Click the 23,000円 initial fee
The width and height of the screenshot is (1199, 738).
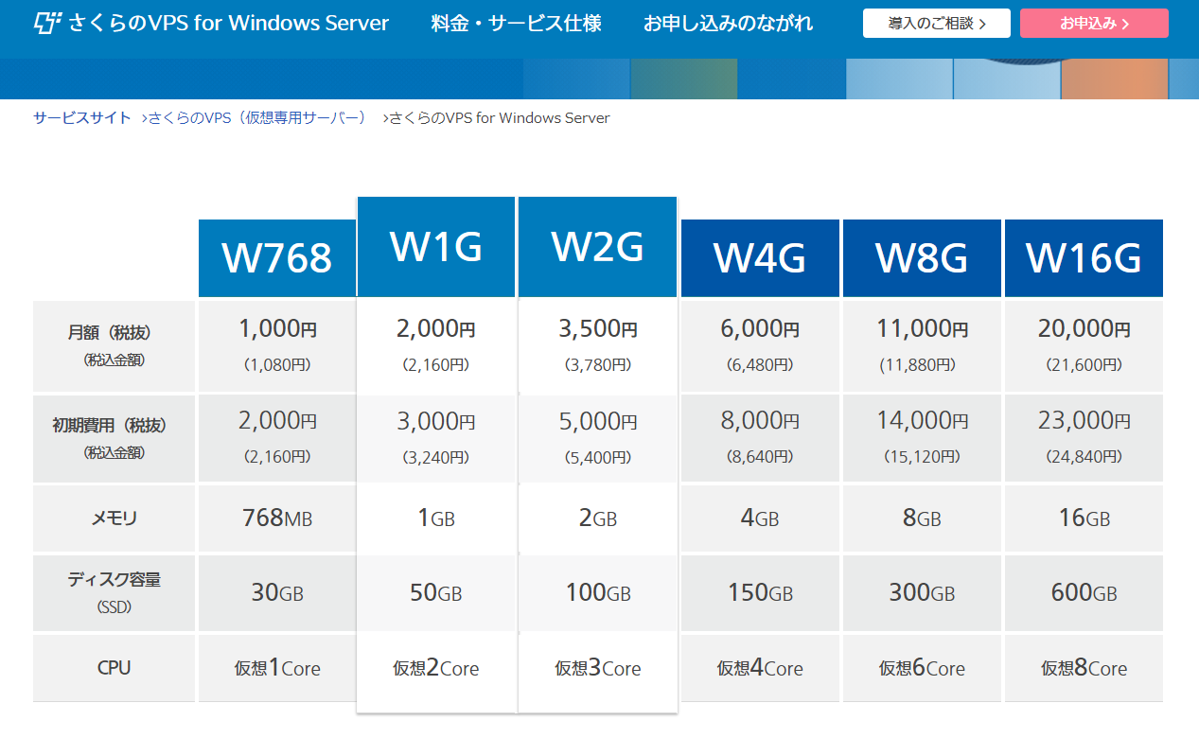point(1084,422)
